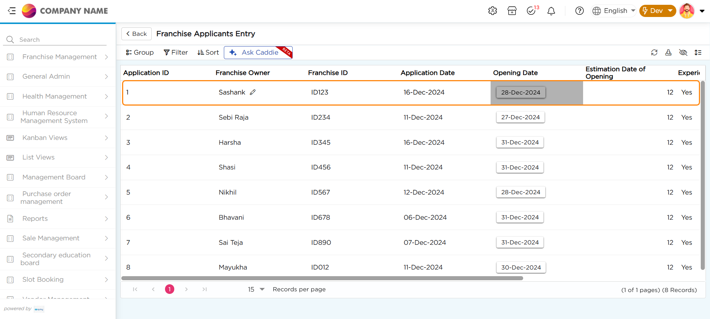Download the table data
710x319 pixels.
(668, 52)
